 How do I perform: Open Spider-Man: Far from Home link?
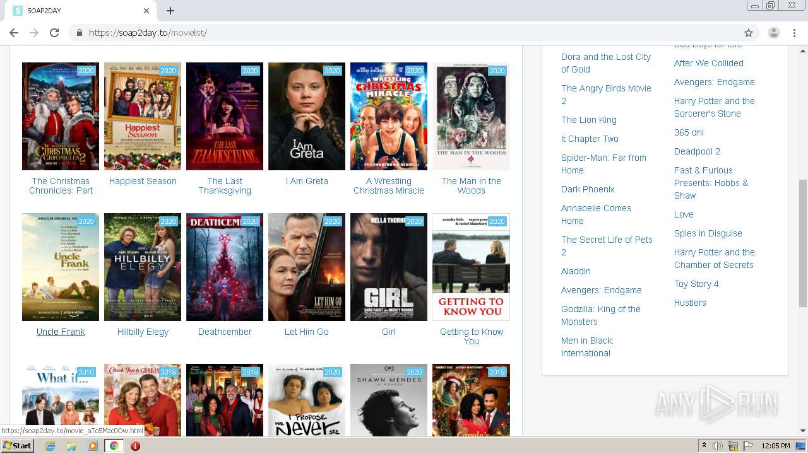click(603, 164)
